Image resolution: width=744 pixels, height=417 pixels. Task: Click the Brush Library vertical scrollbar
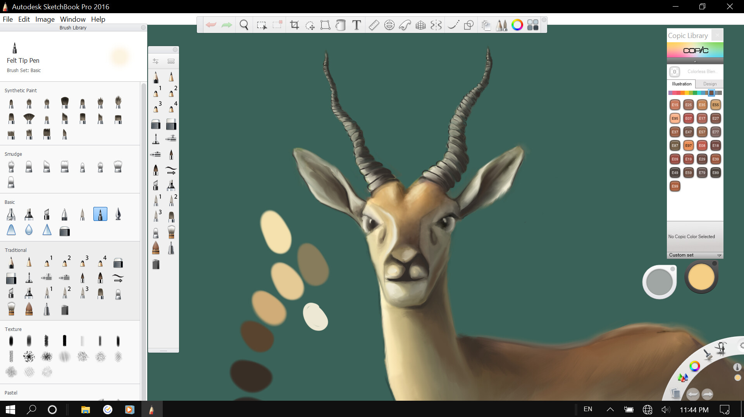click(x=144, y=240)
